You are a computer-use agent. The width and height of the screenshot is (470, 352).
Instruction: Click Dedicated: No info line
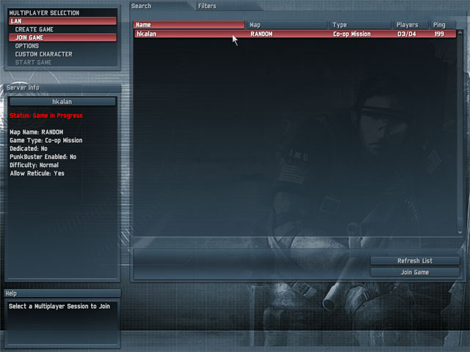pos(29,148)
